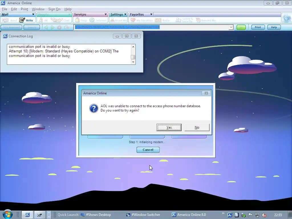This screenshot has width=292, height=219.
Task: Click Cancel in the sign-on progress window
Action: point(148,150)
